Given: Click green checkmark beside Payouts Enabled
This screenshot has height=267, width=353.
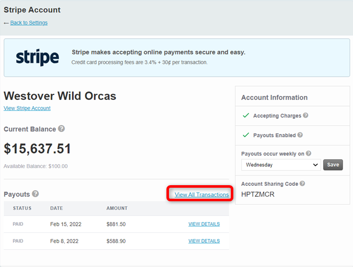Looking at the screenshot, I should coord(246,135).
